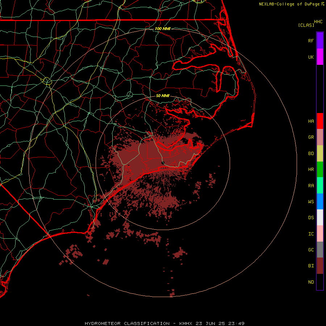The width and height of the screenshot is (326, 326).
Task: Click the BI dark-red legend swatch
Action: click(320, 266)
